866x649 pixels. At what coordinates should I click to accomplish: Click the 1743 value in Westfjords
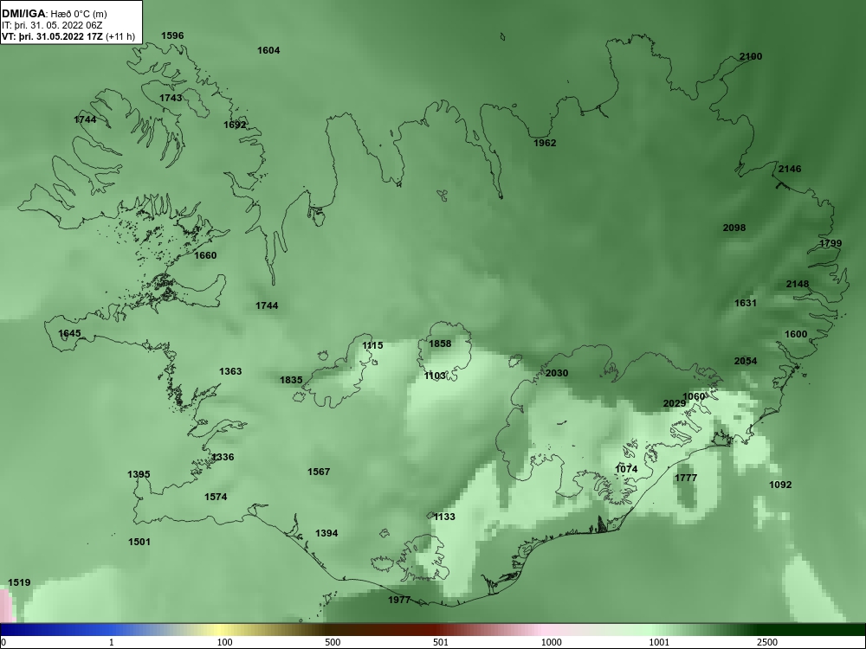click(171, 98)
